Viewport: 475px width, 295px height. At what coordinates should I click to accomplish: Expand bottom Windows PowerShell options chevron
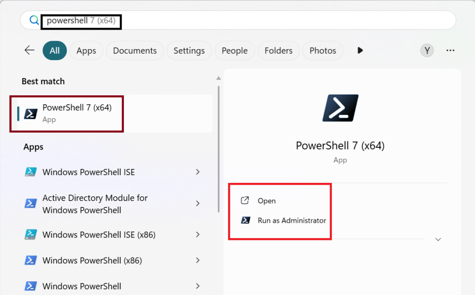click(198, 286)
